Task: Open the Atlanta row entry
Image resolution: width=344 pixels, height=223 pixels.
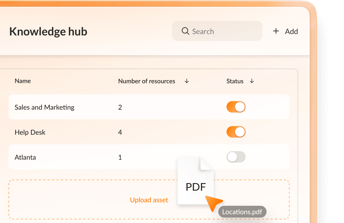Action: click(x=25, y=157)
